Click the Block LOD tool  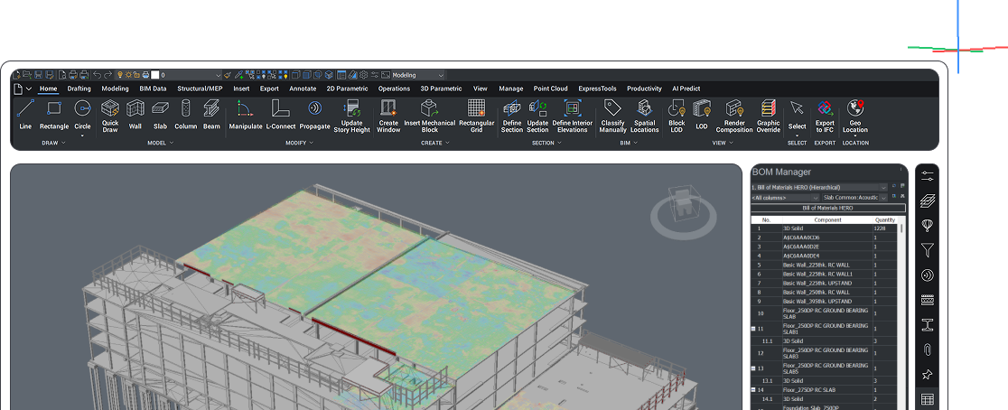coord(677,116)
